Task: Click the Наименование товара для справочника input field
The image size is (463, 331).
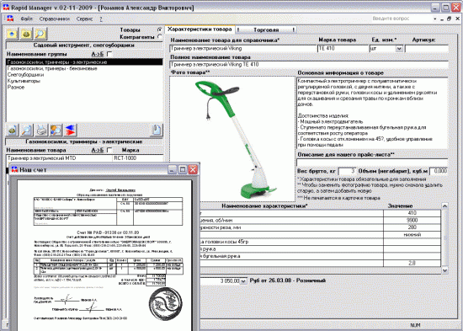Action: coord(243,49)
